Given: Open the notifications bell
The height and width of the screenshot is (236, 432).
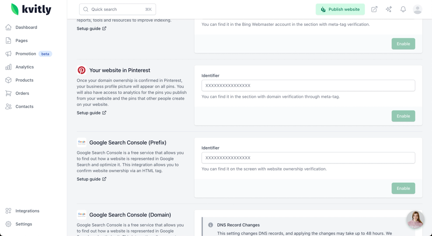Looking at the screenshot, I should [x=403, y=9].
